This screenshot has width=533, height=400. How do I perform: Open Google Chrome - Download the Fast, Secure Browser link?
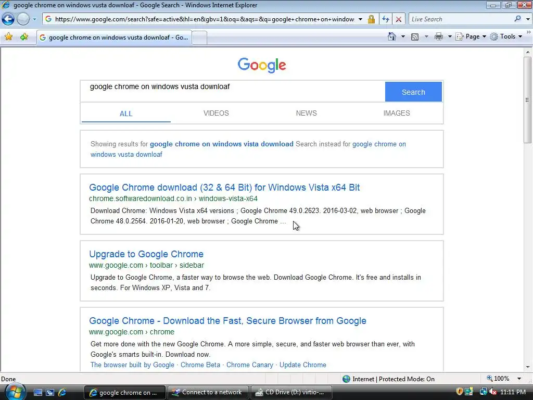228,321
